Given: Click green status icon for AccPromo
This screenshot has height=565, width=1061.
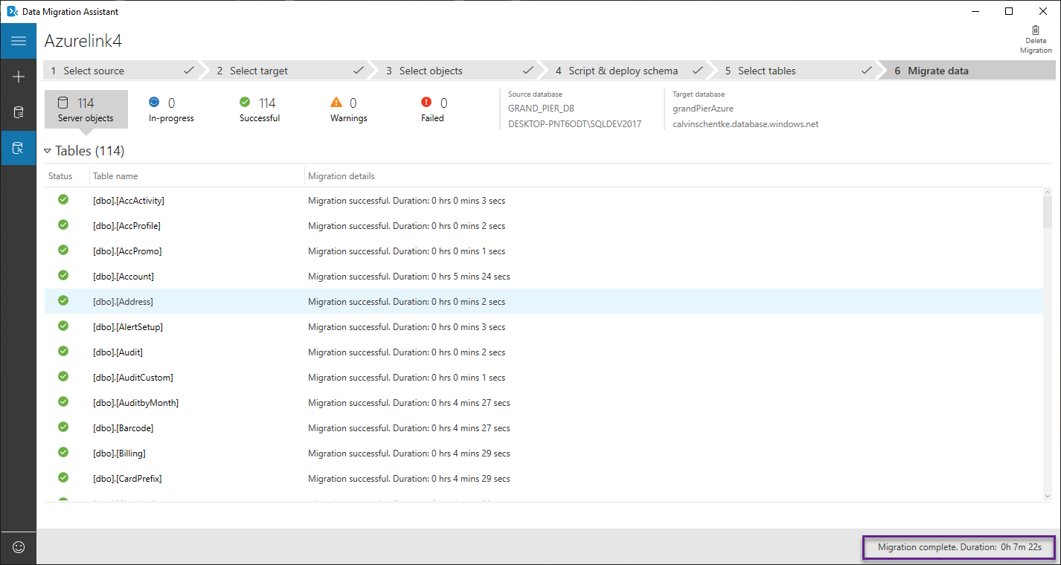Looking at the screenshot, I should (63, 250).
